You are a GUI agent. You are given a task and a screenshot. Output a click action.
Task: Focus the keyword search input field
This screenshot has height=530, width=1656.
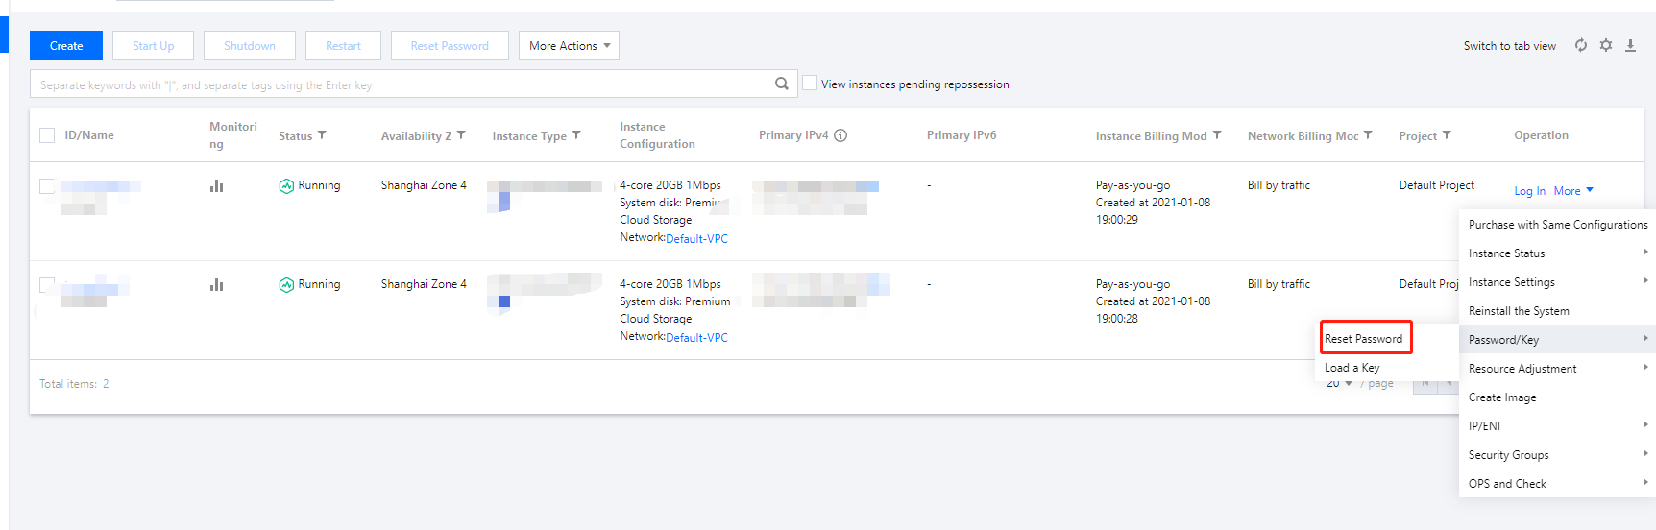[403, 84]
